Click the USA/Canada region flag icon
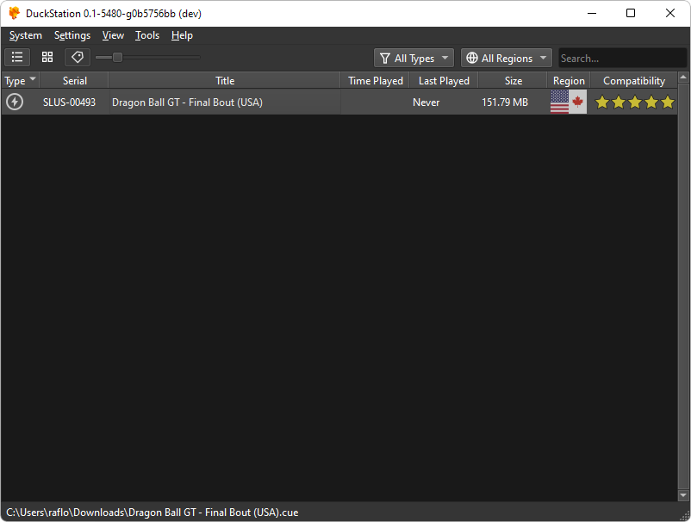Viewport: 691px width, 522px height. 569,102
